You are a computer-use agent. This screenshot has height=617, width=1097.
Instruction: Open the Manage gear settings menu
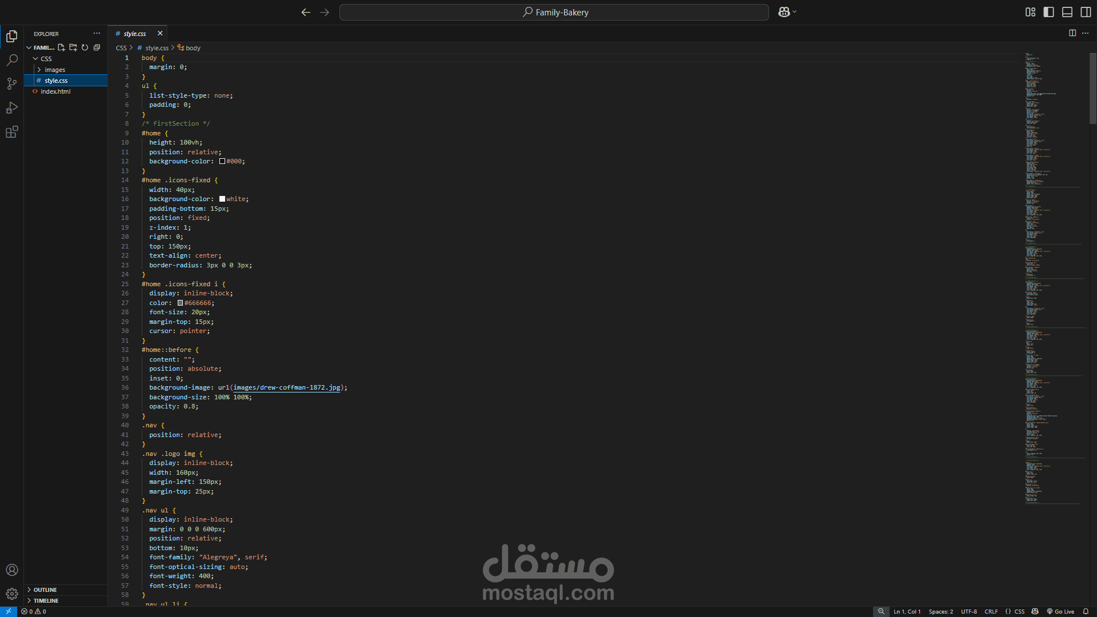(12, 594)
